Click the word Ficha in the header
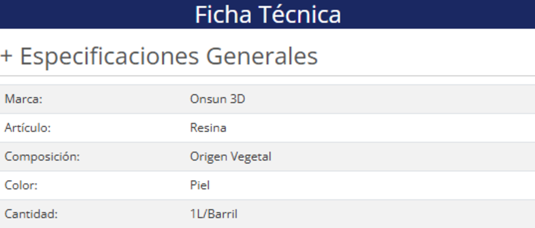The image size is (535, 228). 221,15
